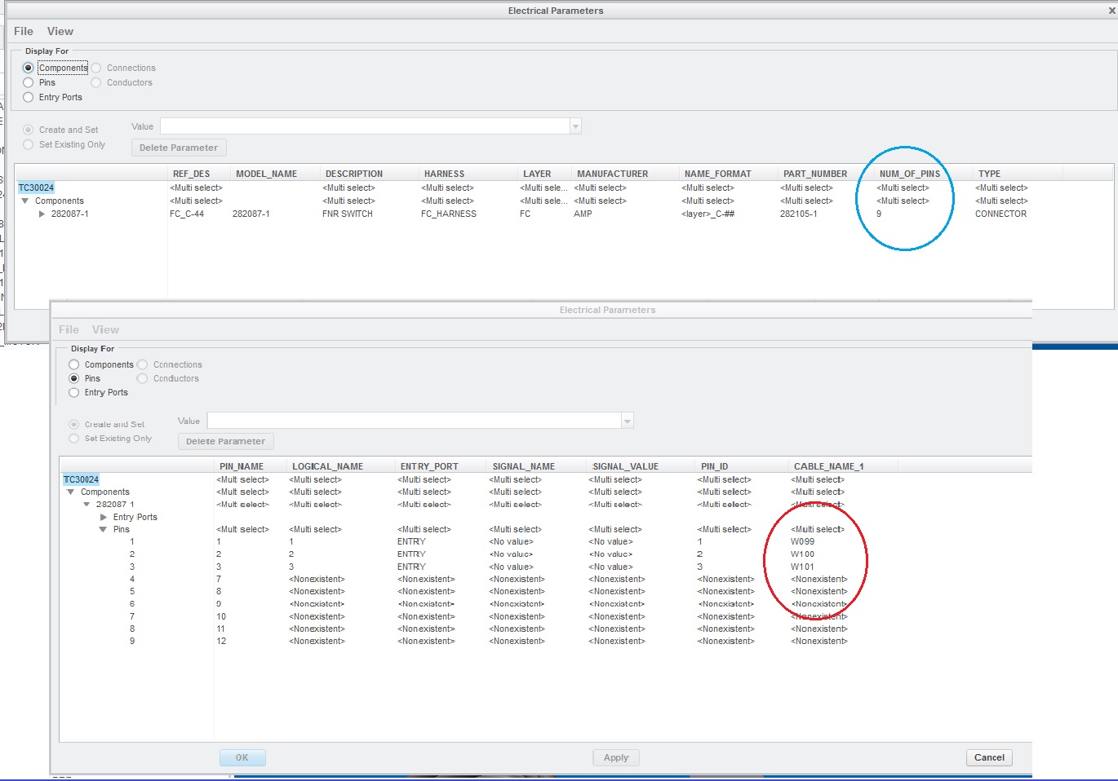Select the TC30024 tree item

[81, 480]
